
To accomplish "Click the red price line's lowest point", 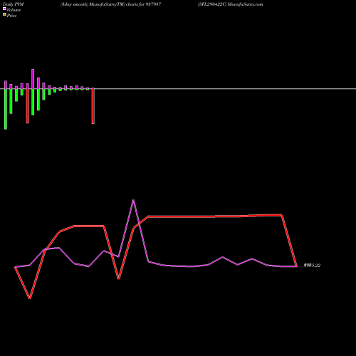I will tap(30, 298).
